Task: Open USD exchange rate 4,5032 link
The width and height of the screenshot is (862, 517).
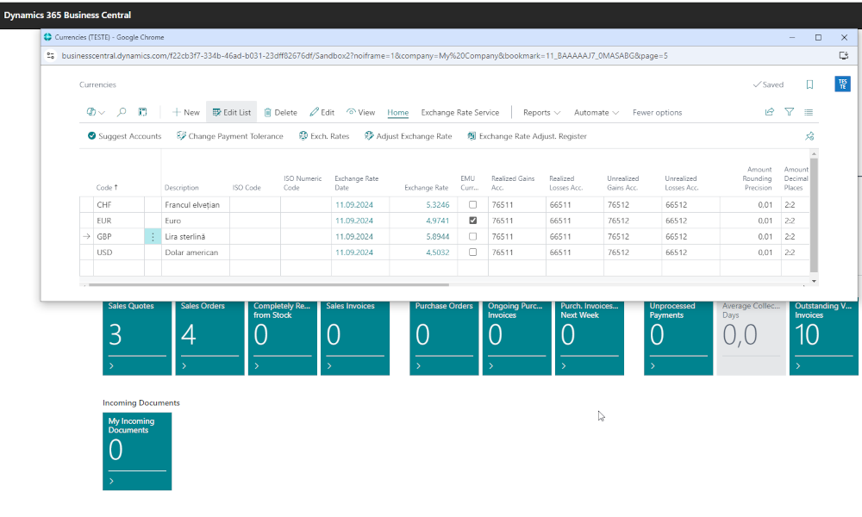Action: coord(438,252)
